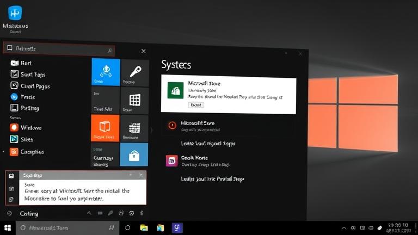This screenshot has height=235, width=418.
Task: Dismiss the Sept Stge notification with its X
Action: click(x=141, y=175)
